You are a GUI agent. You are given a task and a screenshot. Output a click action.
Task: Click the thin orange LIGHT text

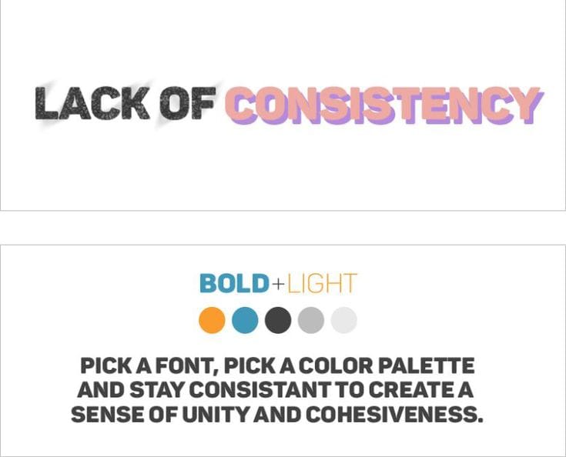coord(321,284)
